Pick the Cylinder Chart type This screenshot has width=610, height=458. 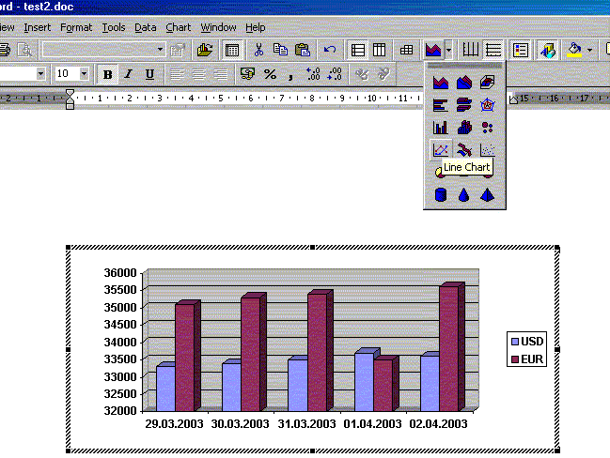[440, 195]
